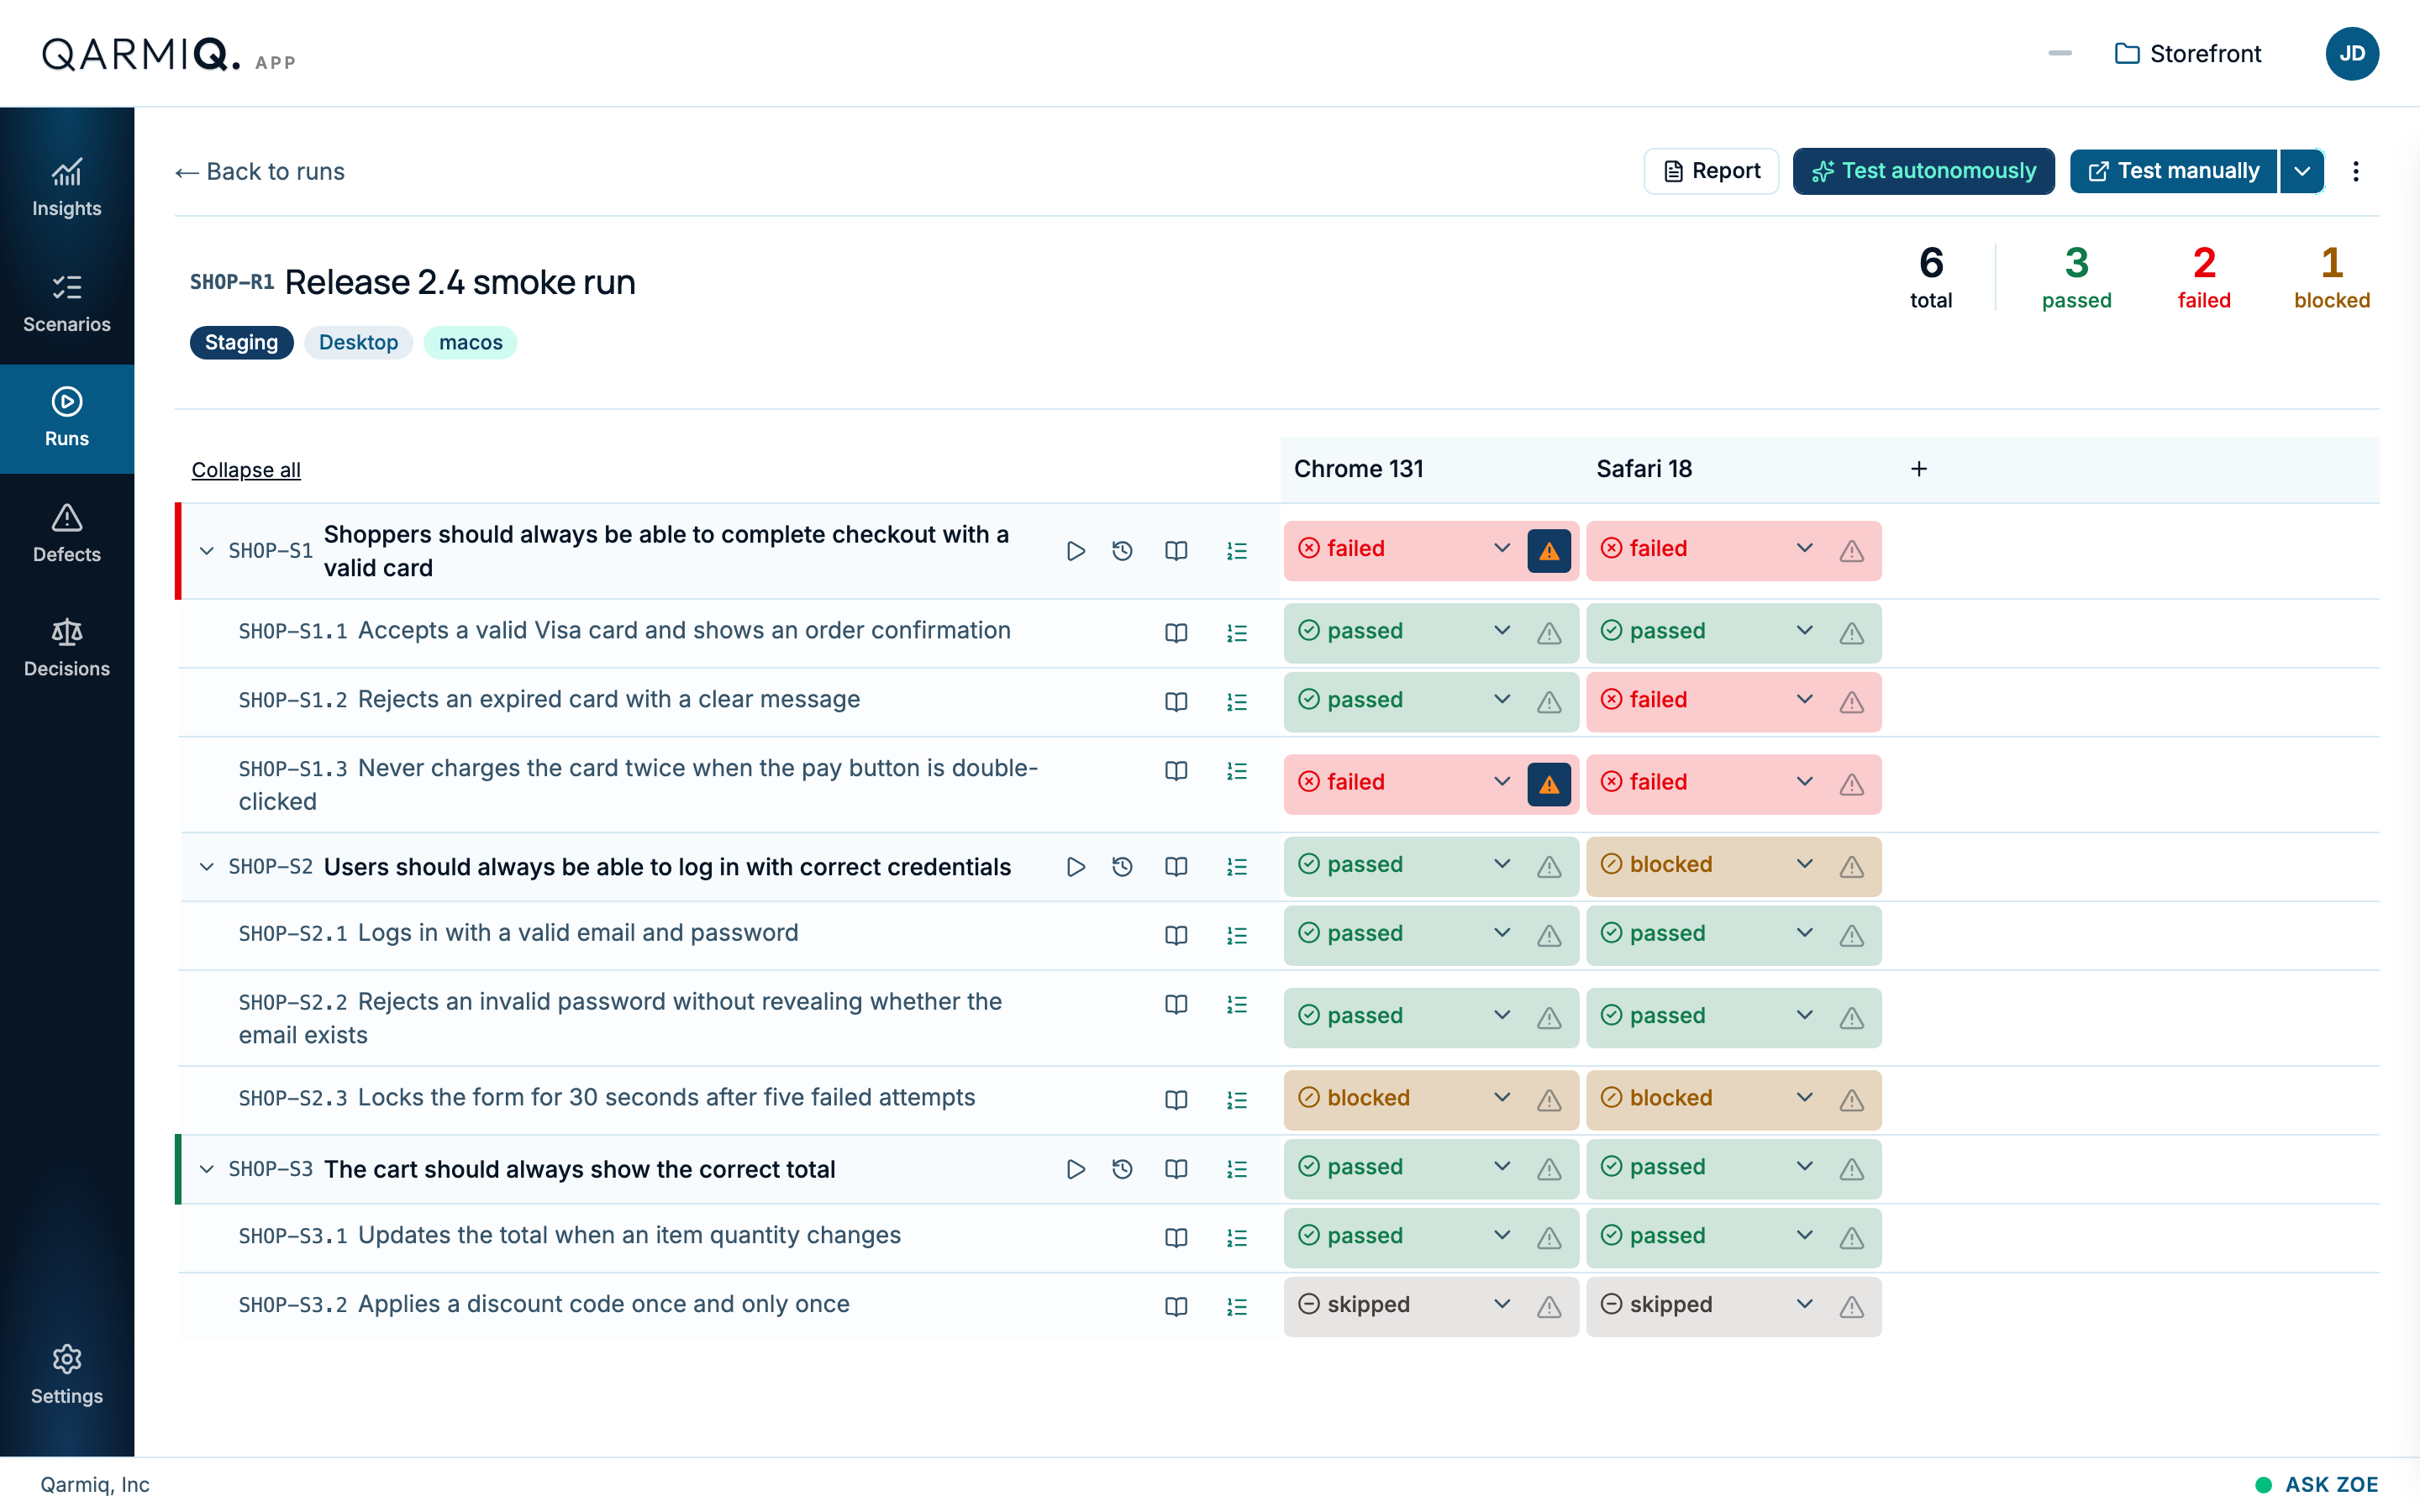Open book icon for SHOP-S2.1 row
The image size is (2420, 1512).
[1176, 935]
